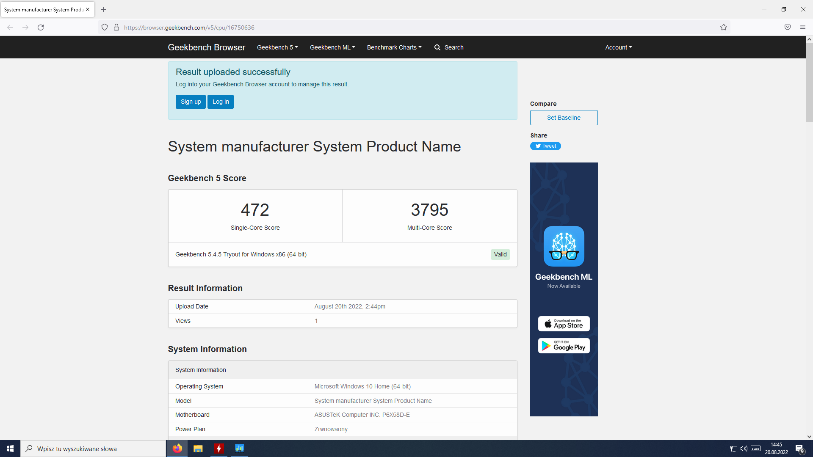Click the address bar URL field
This screenshot has height=457, width=813.
coord(415,28)
